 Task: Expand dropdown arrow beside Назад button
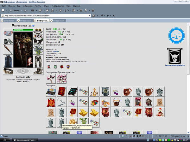[x=21, y=10]
